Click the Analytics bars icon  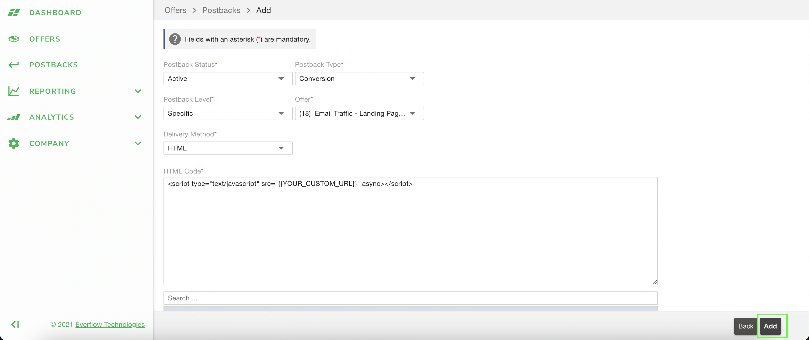pyautogui.click(x=13, y=117)
